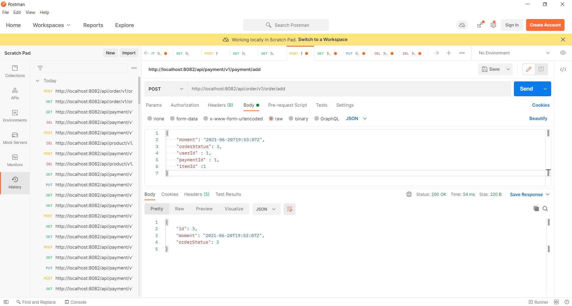Switch to request Headers (8) tab
The image size is (572, 306).
220,105
